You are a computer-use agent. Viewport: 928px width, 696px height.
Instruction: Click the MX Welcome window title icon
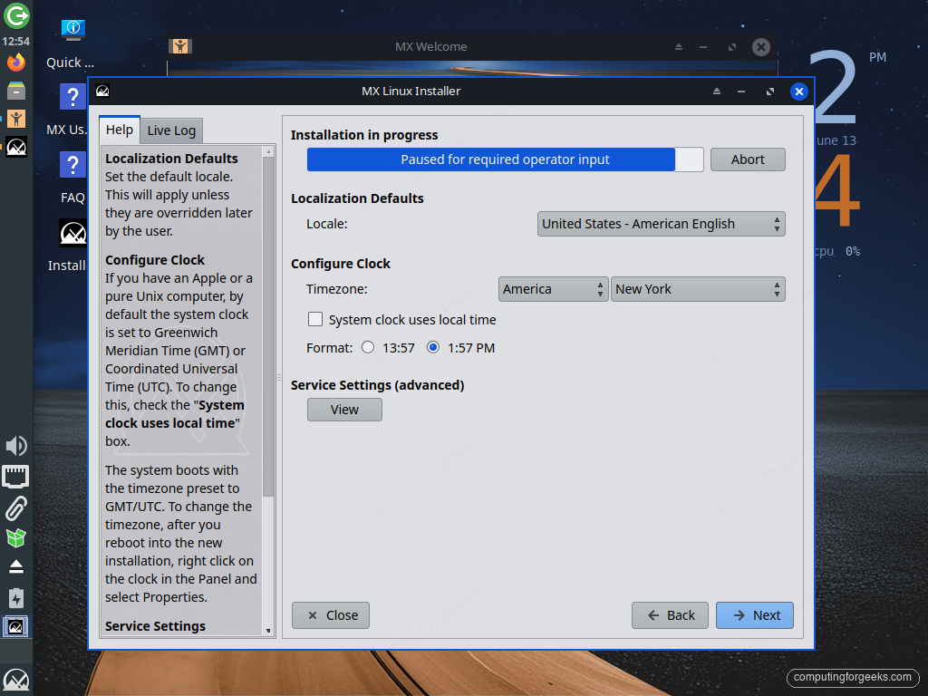tap(180, 46)
